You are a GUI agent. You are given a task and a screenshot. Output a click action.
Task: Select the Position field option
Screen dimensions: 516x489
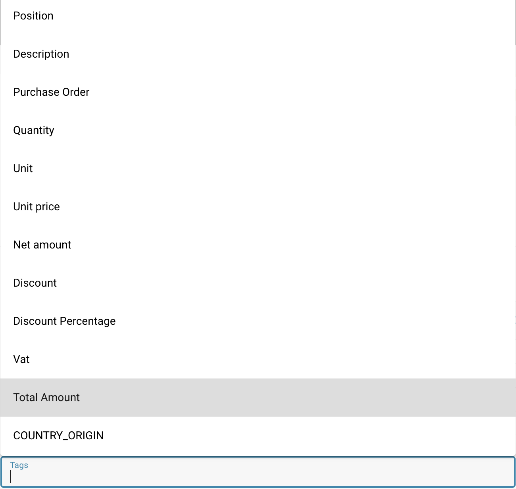33,16
